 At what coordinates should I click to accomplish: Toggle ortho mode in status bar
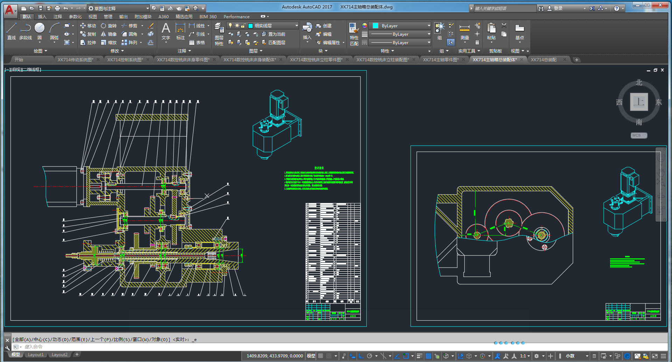361,356
